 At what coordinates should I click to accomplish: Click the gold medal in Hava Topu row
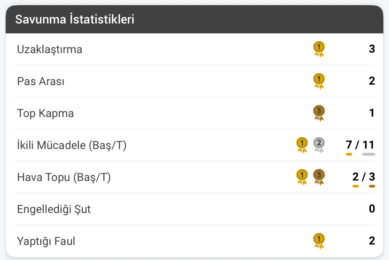302,177
